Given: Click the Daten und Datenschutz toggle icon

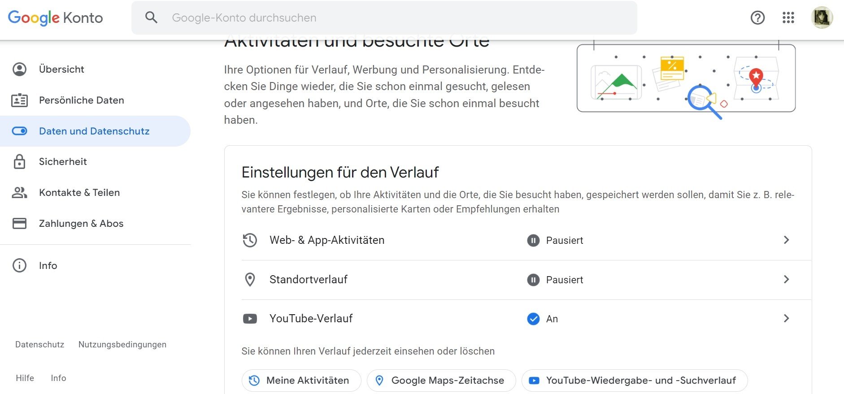Looking at the screenshot, I should point(19,131).
